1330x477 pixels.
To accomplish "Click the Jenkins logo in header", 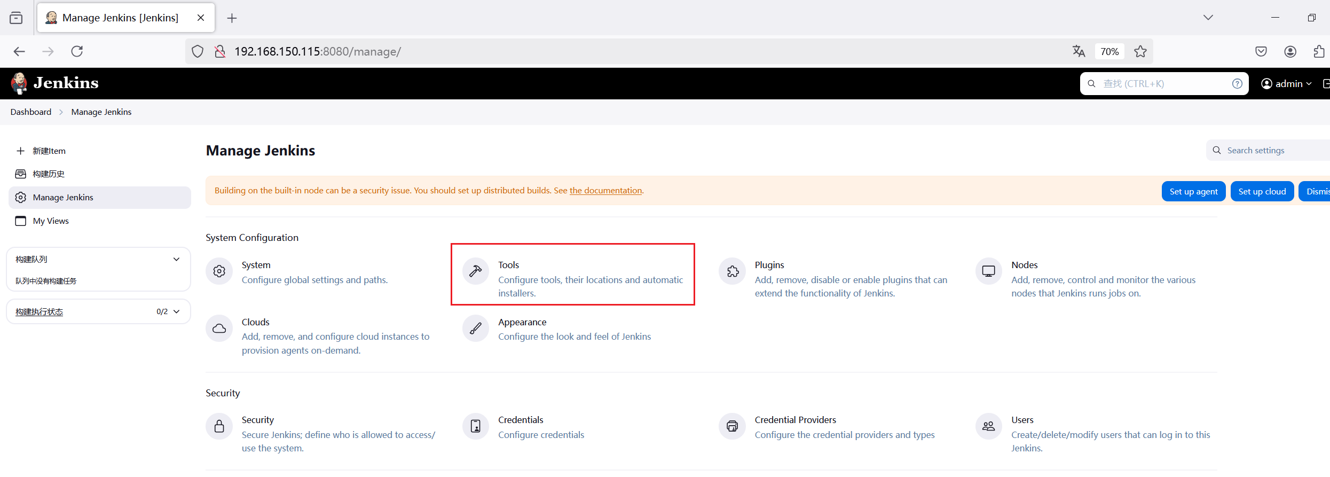I will click(x=55, y=83).
